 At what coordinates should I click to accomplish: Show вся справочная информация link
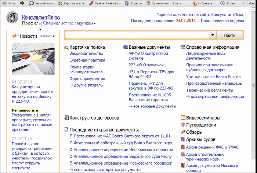pos(215,96)
